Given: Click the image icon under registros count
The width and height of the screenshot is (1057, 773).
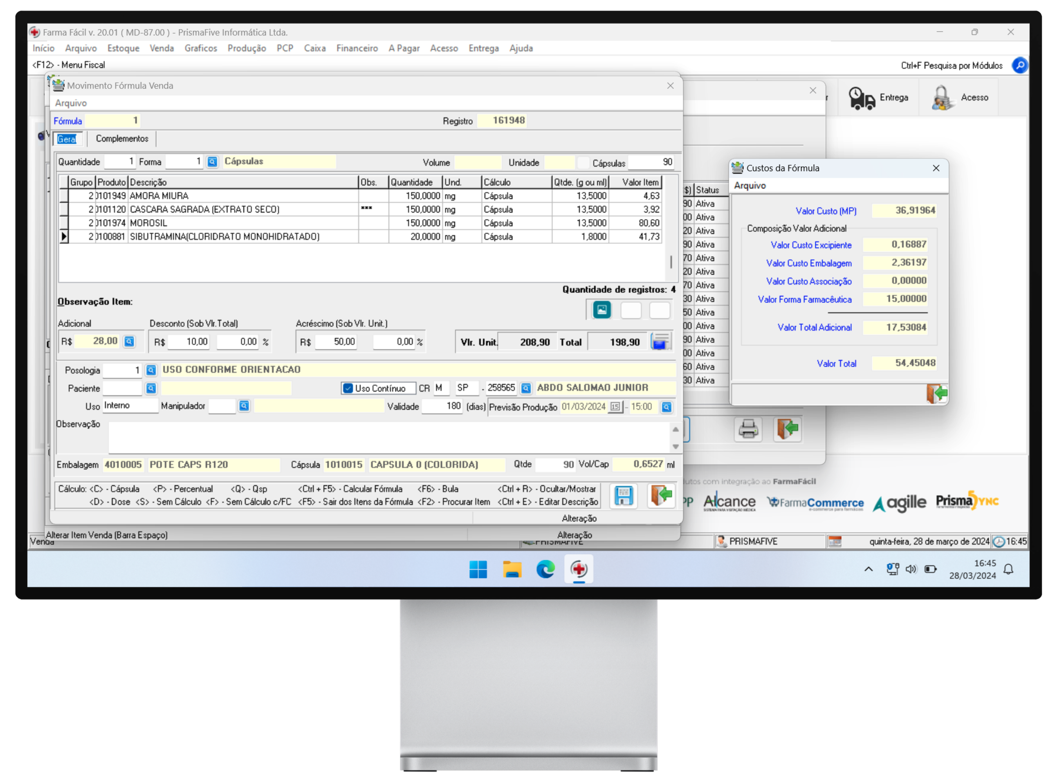Looking at the screenshot, I should click(602, 310).
